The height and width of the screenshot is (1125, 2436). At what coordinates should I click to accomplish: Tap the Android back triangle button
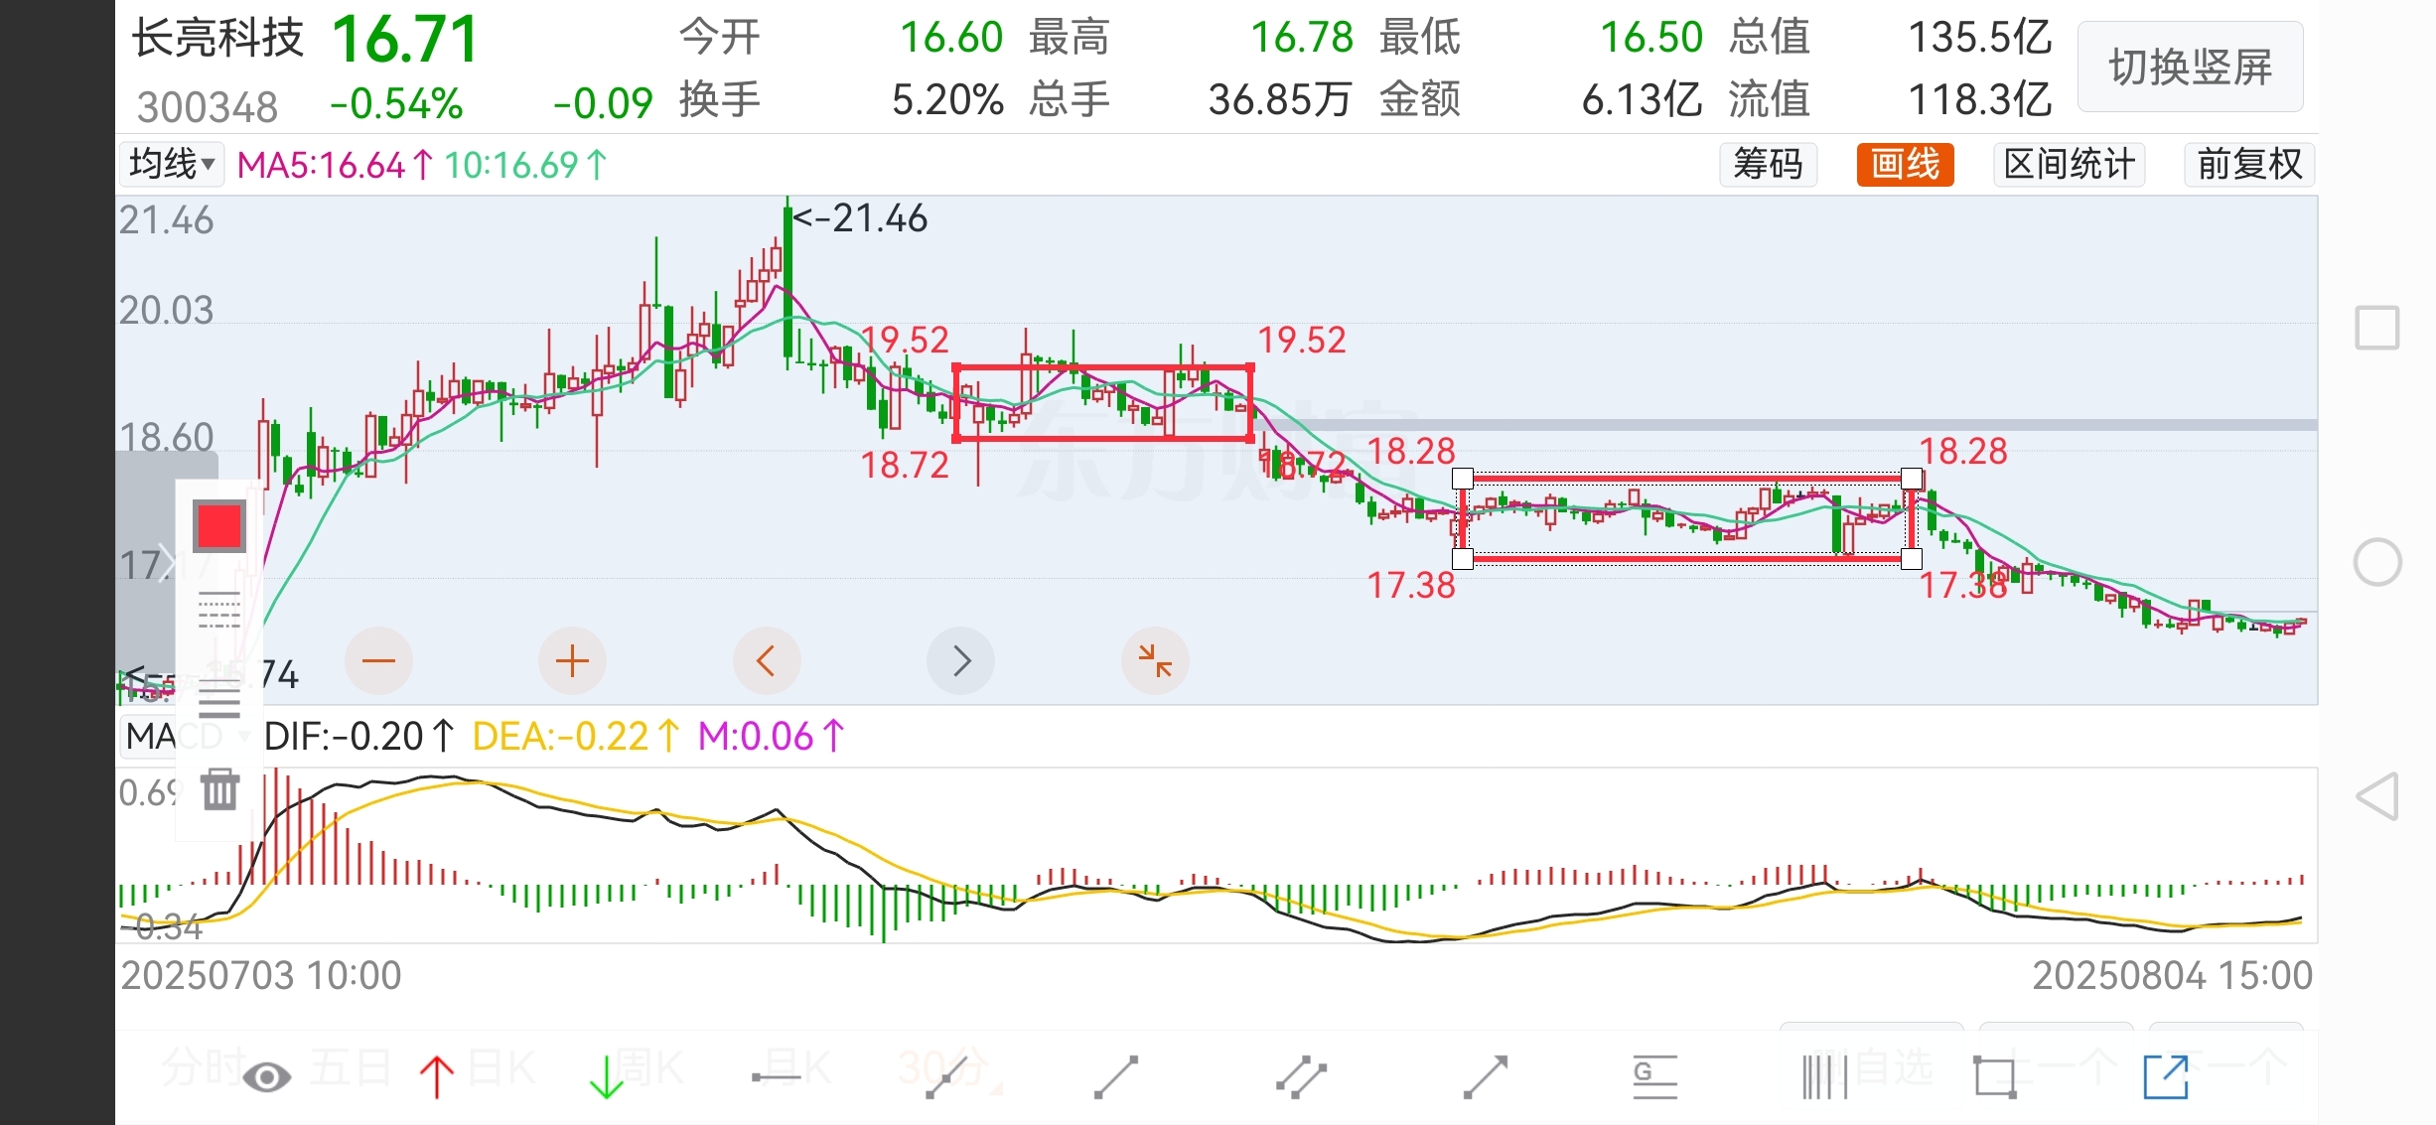2377,796
